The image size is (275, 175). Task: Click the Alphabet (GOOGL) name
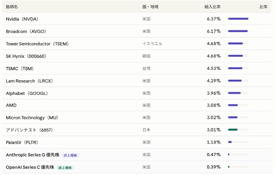click(27, 93)
